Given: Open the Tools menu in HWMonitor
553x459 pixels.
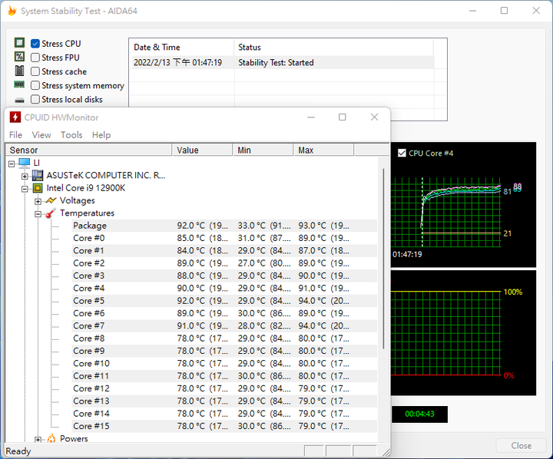Looking at the screenshot, I should 71,134.
